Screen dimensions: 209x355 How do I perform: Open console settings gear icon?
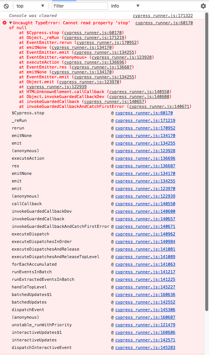(x=203, y=6)
